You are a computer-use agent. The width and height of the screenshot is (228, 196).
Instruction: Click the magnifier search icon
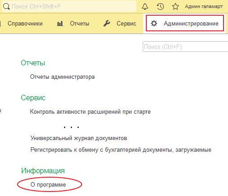tap(6, 7)
